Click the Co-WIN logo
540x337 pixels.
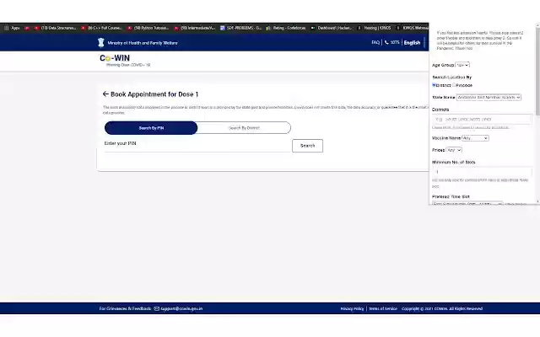115,58
